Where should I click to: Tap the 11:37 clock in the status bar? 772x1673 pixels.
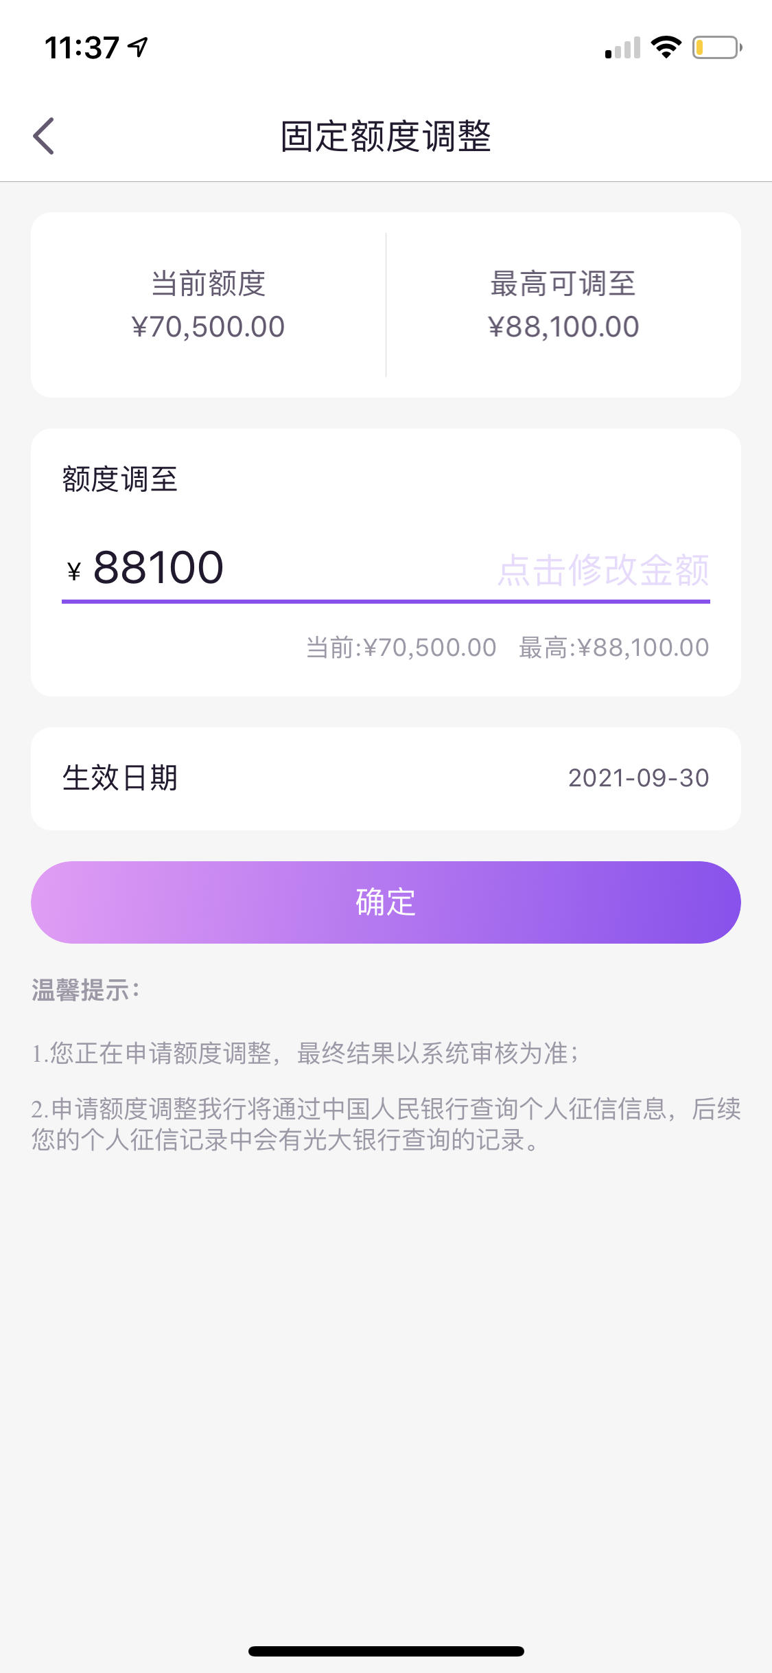(x=82, y=48)
